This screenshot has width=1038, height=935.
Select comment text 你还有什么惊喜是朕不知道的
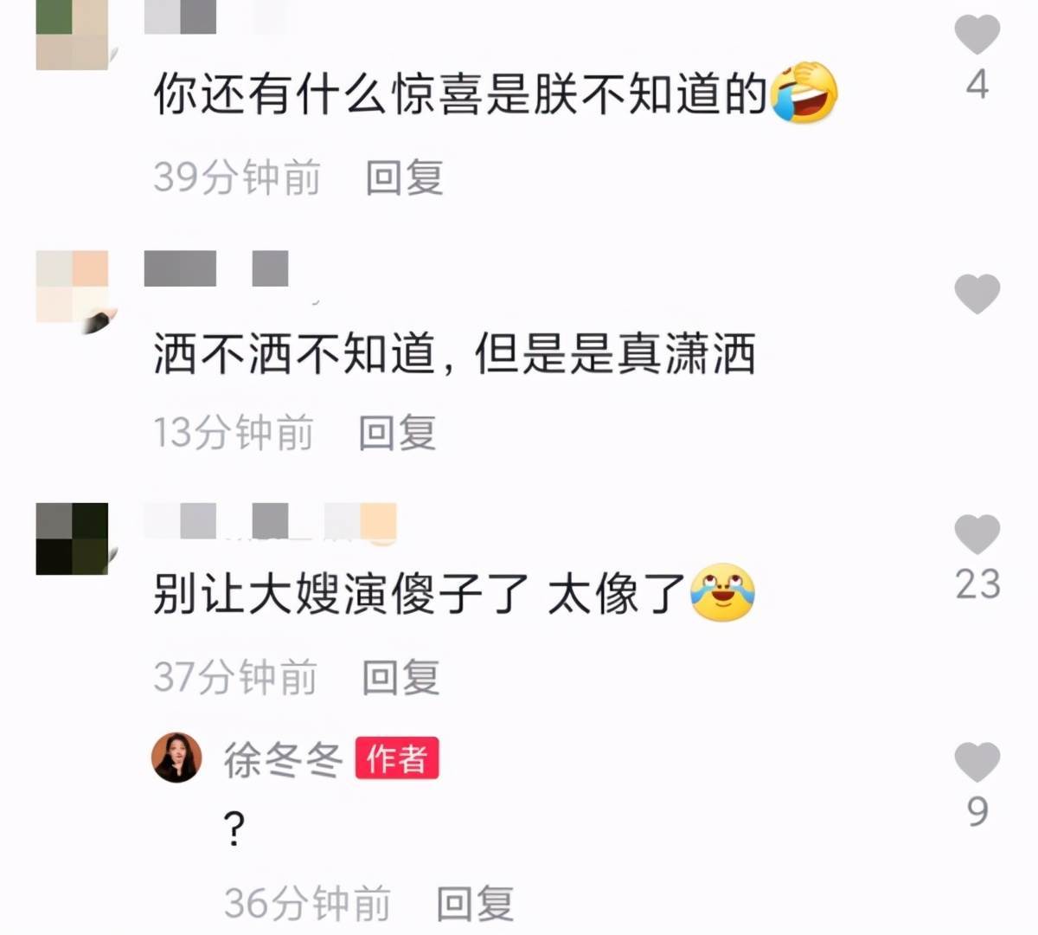click(460, 93)
